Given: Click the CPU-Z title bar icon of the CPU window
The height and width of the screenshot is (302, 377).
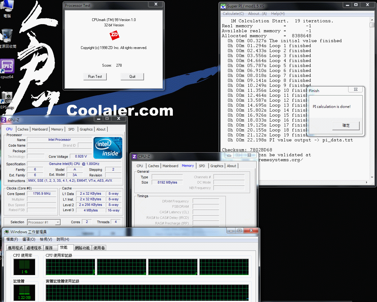Looking at the screenshot, I should click(4, 120).
